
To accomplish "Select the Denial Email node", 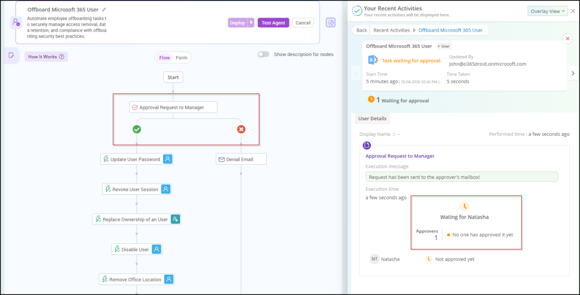I will click(241, 159).
